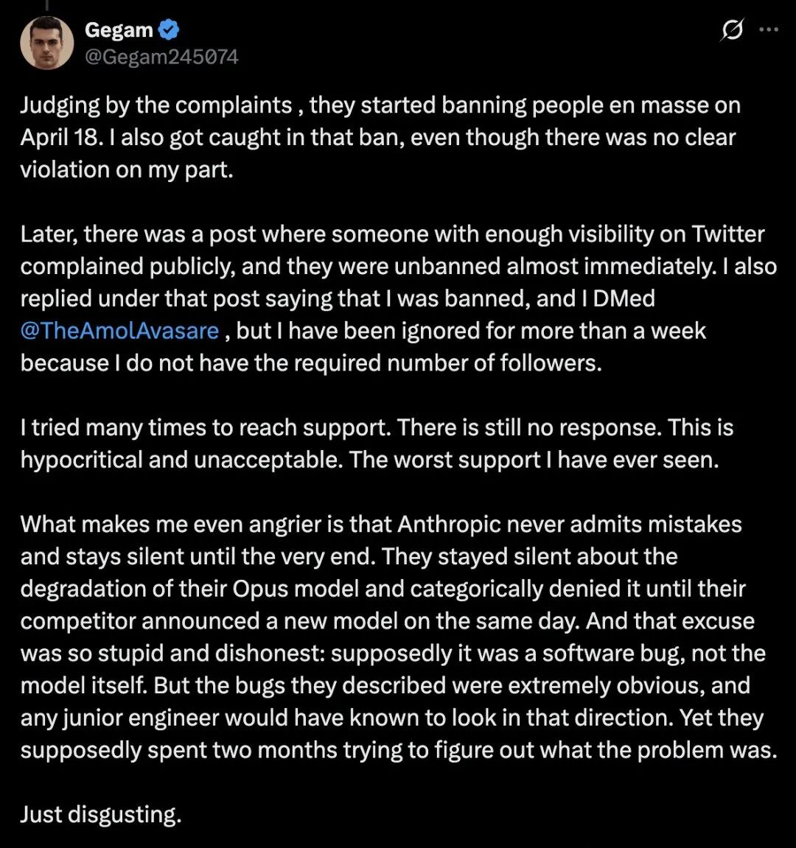The image size is (796, 848).
Task: Click the word "Twitter" in the tweet
Action: (727, 234)
